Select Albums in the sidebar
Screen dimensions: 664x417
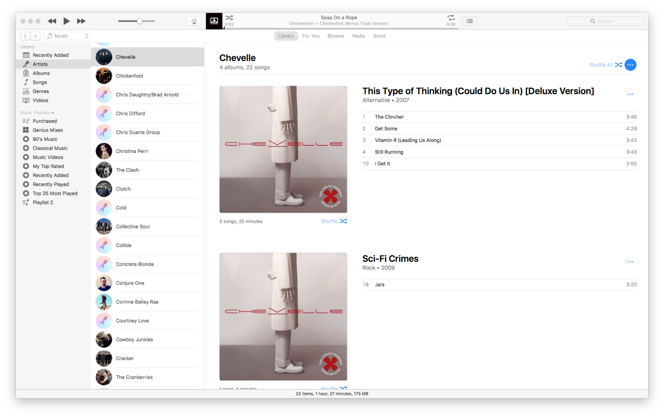53,73
